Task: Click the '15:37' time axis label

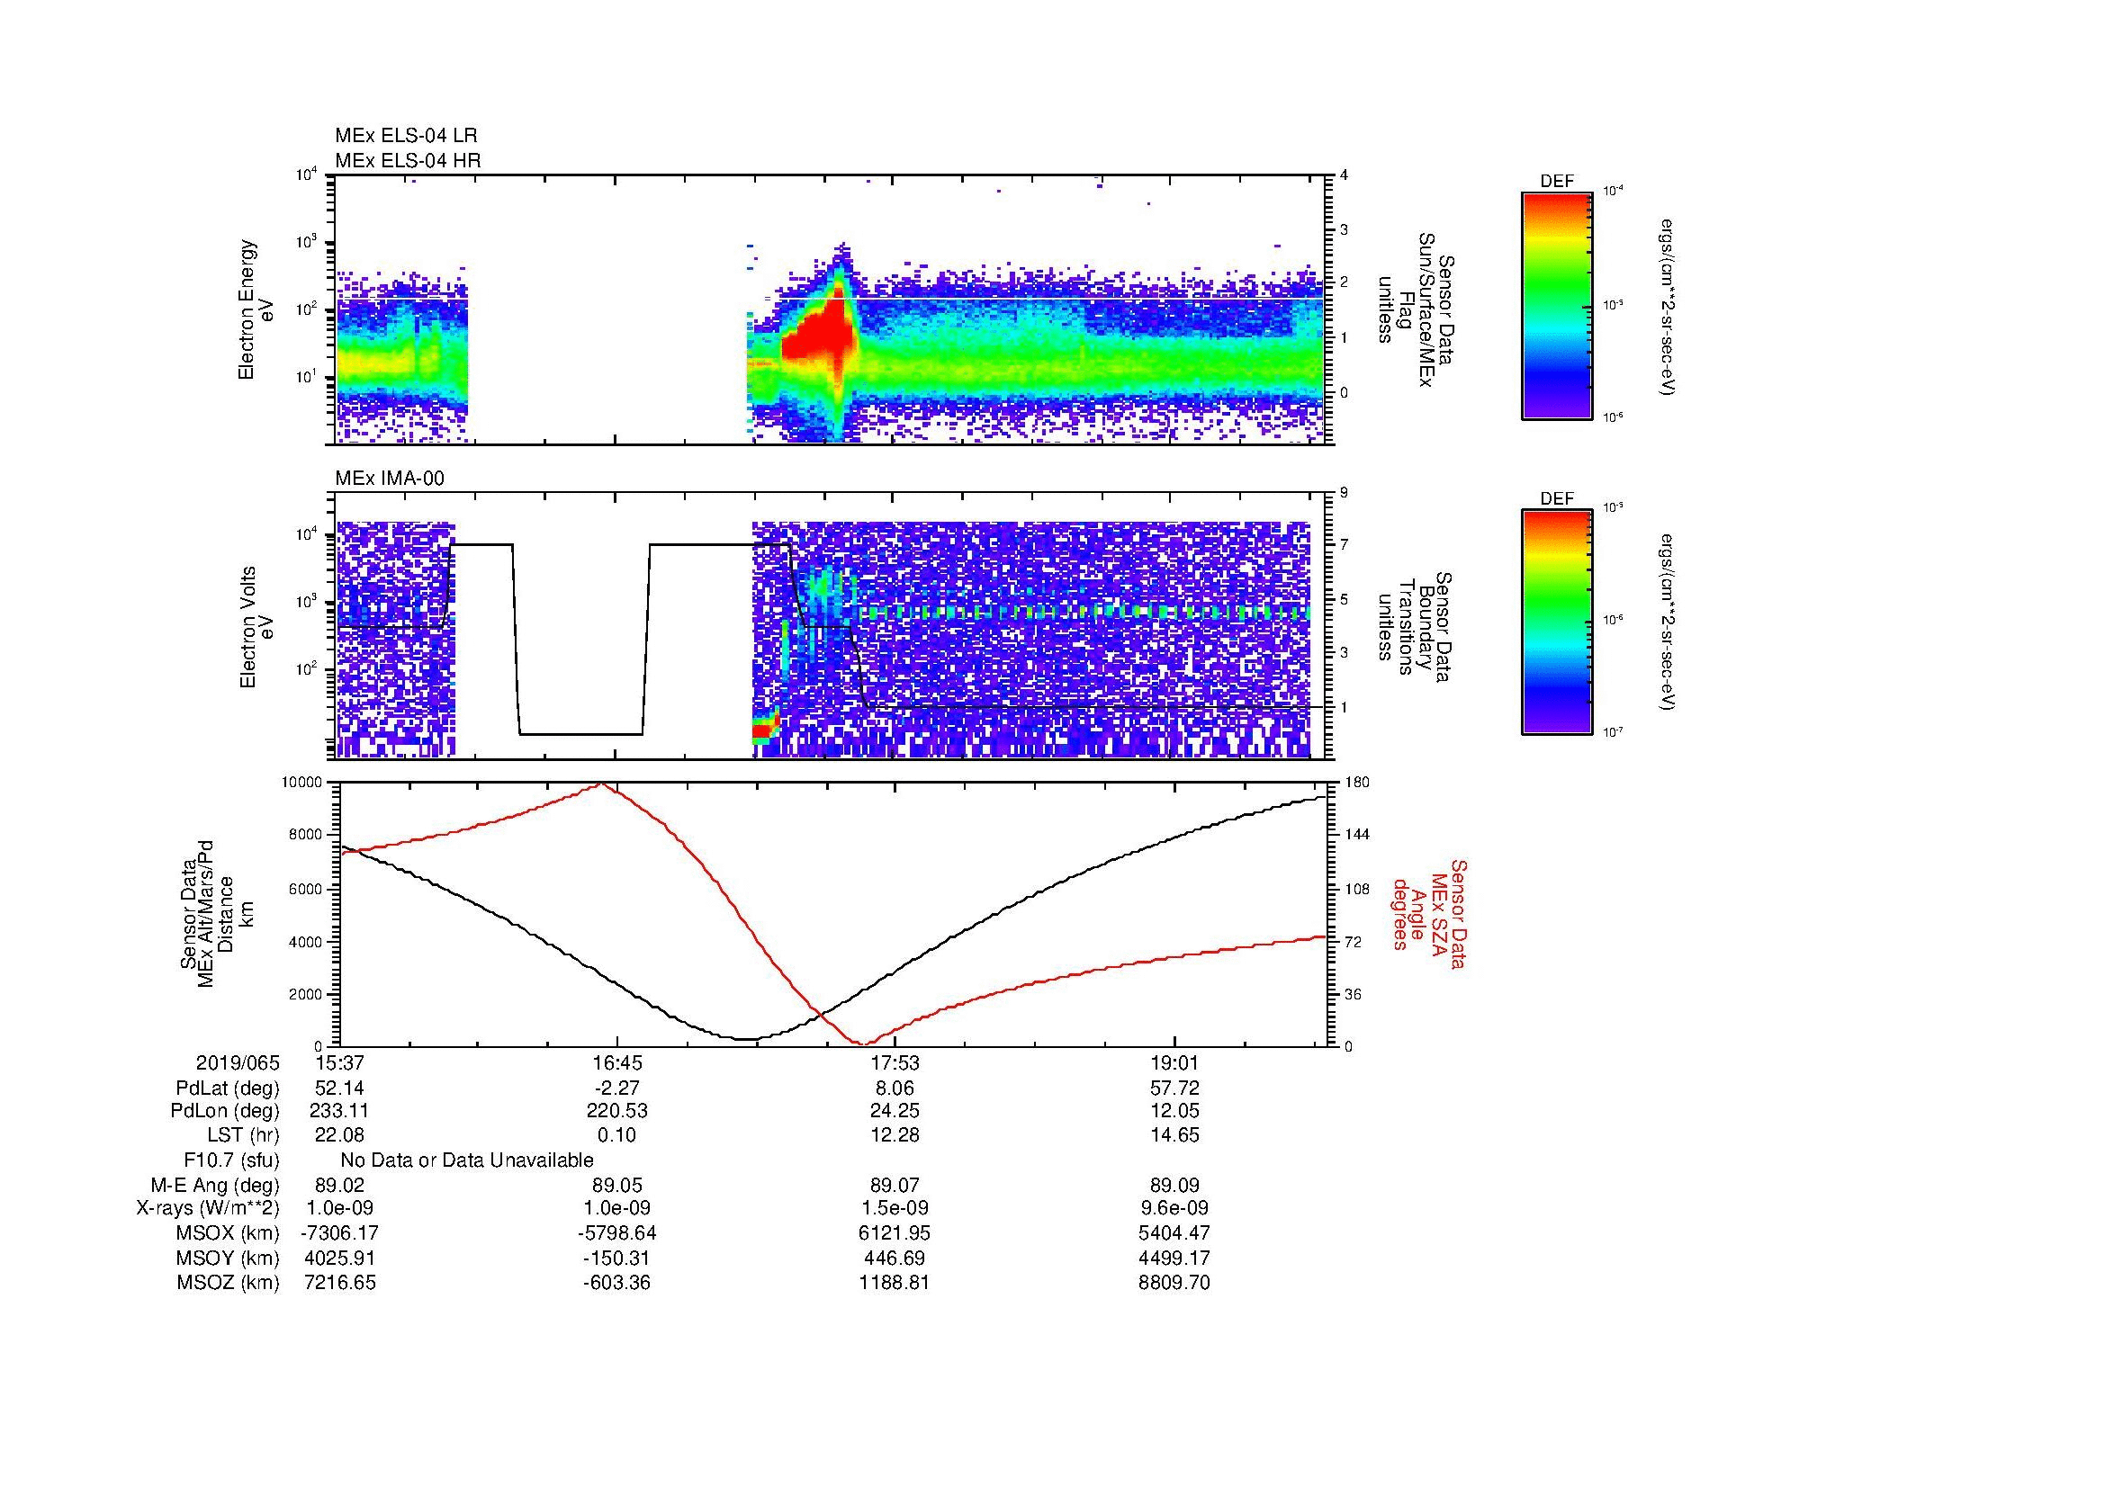Action: (x=340, y=1062)
